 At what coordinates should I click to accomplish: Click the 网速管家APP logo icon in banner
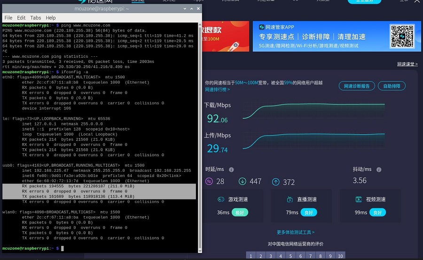click(261, 27)
